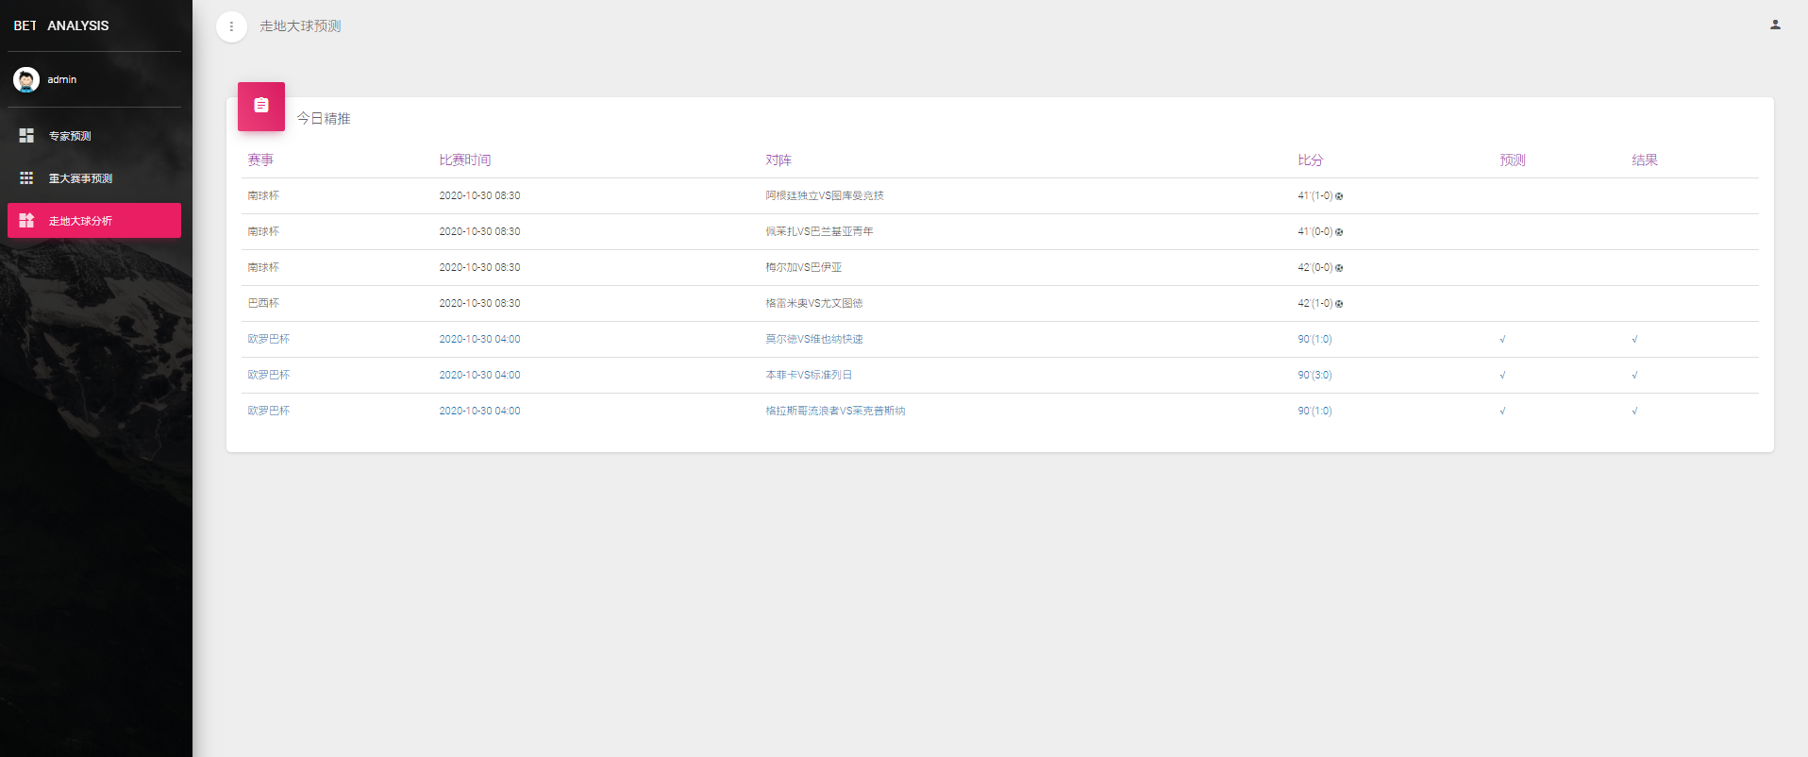Select match 莫尔德VS维也纳快速
The height and width of the screenshot is (757, 1808).
(x=814, y=340)
